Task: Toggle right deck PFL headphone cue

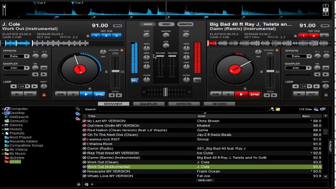Action: point(197,80)
